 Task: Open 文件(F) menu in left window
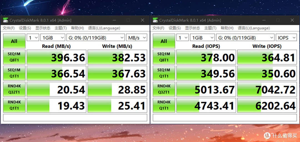click(8, 28)
